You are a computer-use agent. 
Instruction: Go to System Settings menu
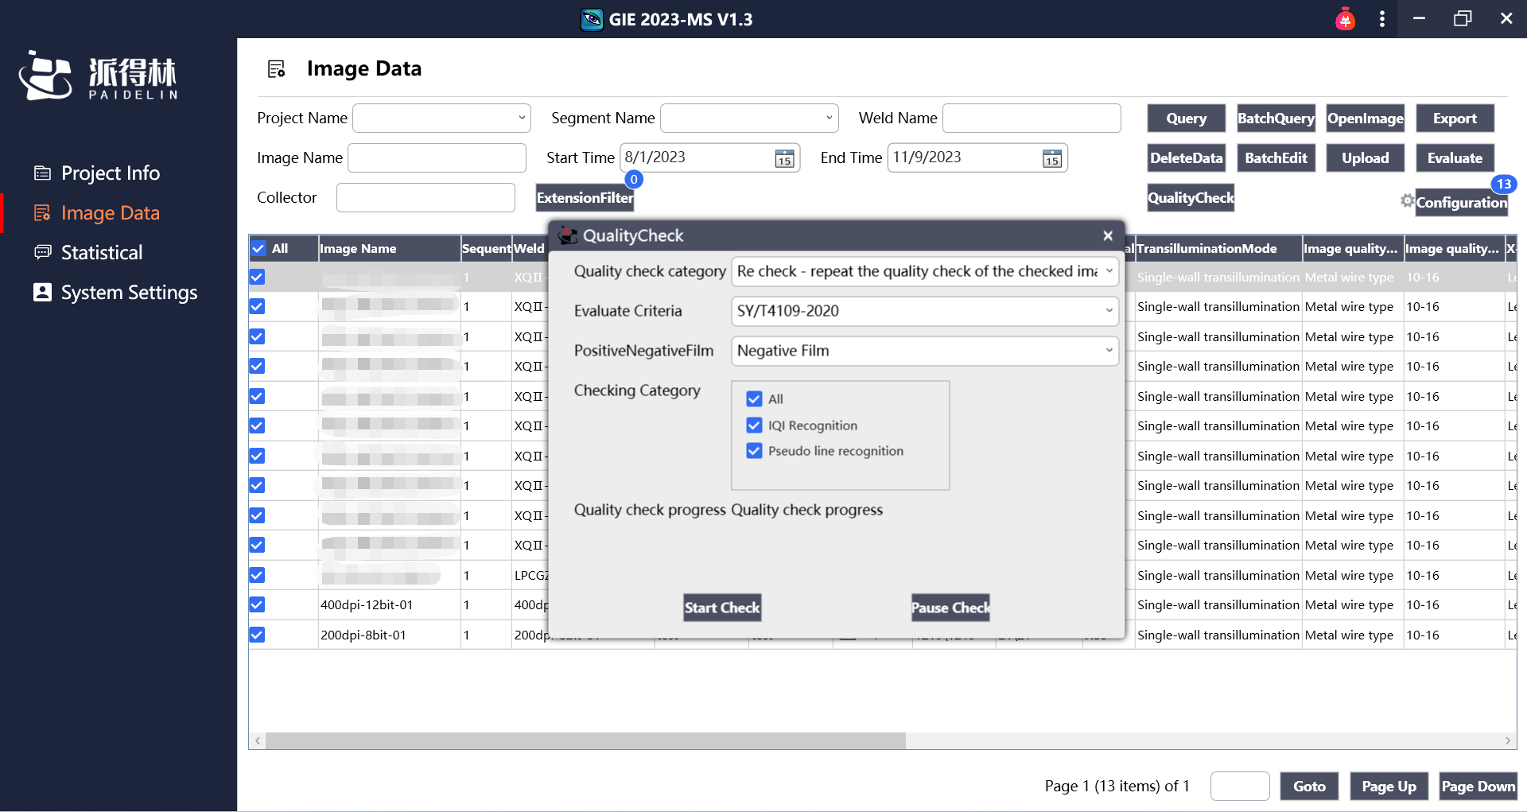coord(129,292)
